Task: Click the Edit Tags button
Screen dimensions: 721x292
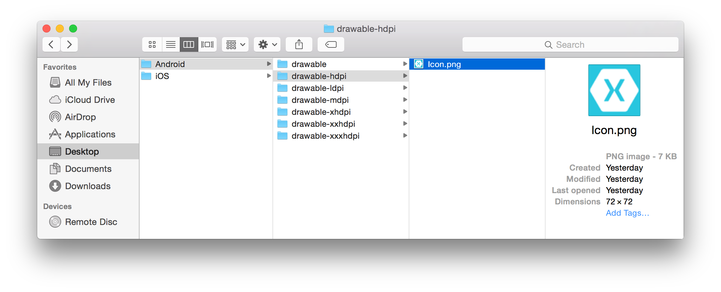Action: [x=331, y=44]
